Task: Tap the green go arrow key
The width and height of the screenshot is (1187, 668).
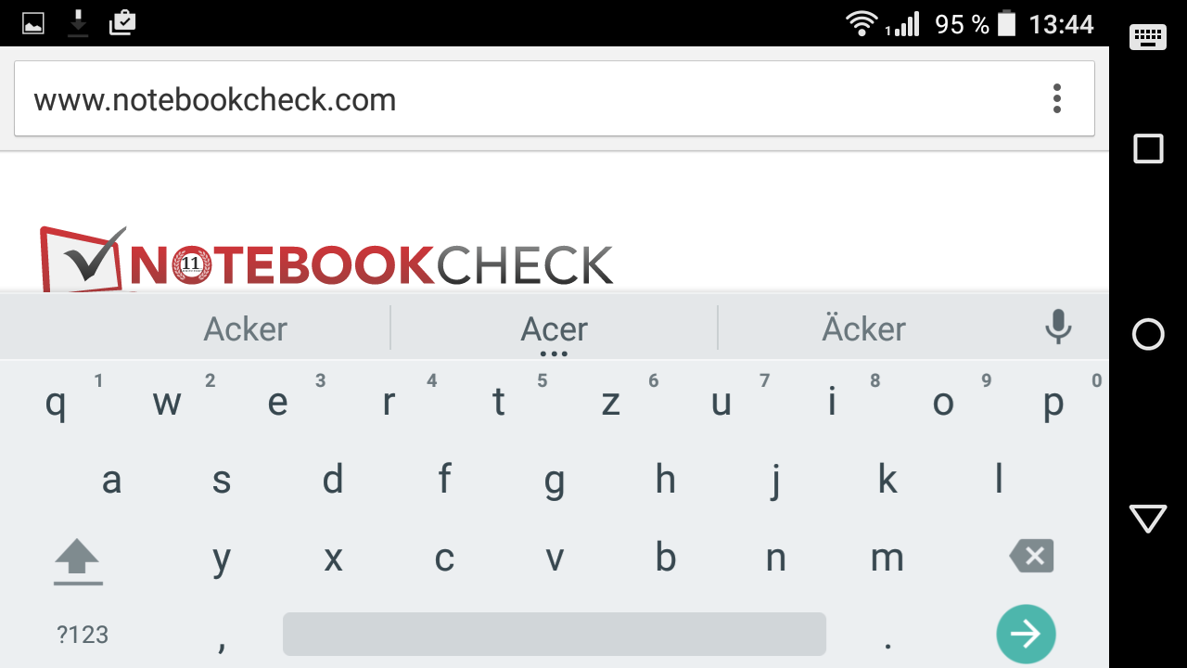Action: (1026, 635)
